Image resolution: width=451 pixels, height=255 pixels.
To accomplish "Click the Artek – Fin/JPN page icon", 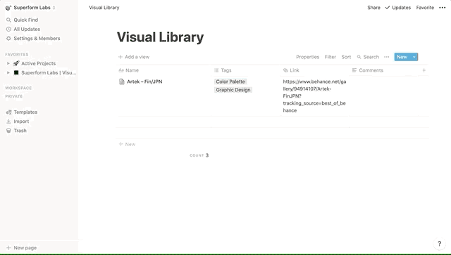I will 122,81.
